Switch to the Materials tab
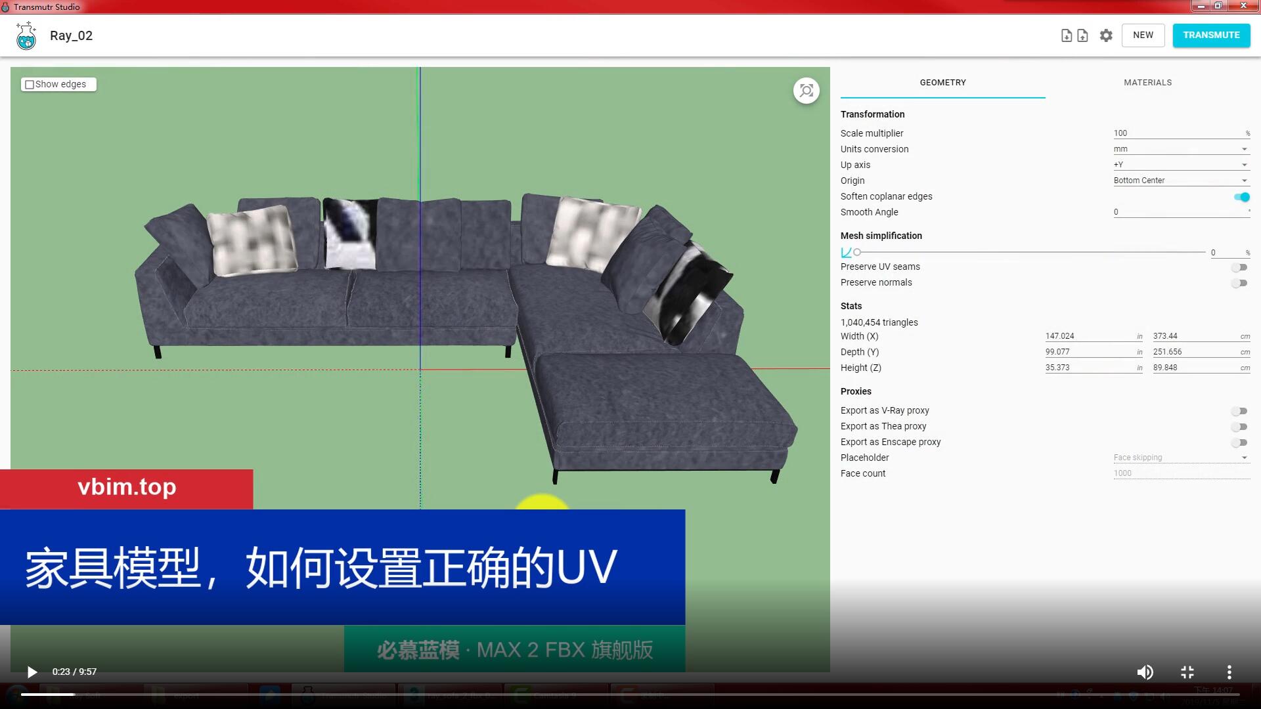The height and width of the screenshot is (709, 1261). click(x=1147, y=83)
